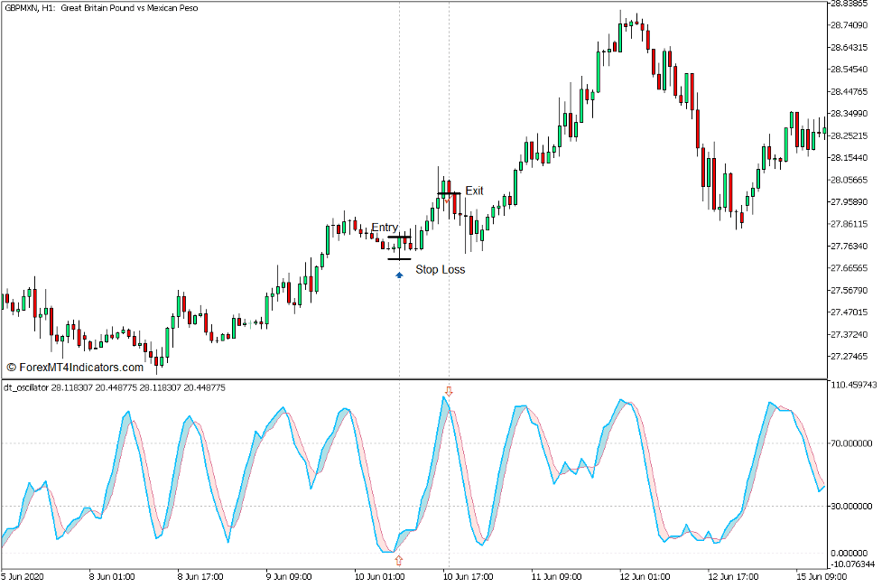Click the orange up arrow below the oscillator trough

point(399,560)
